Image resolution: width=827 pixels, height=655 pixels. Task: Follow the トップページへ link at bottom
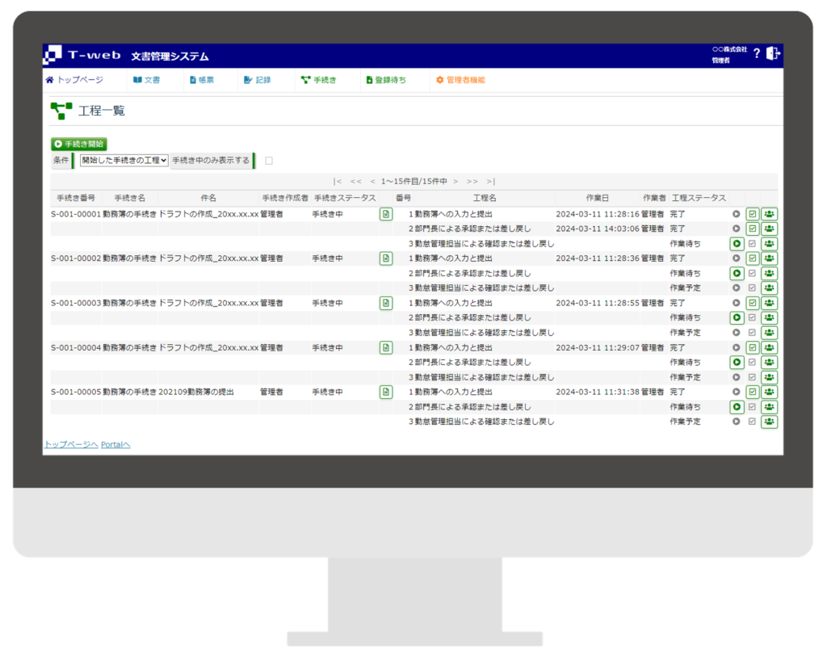tap(70, 444)
